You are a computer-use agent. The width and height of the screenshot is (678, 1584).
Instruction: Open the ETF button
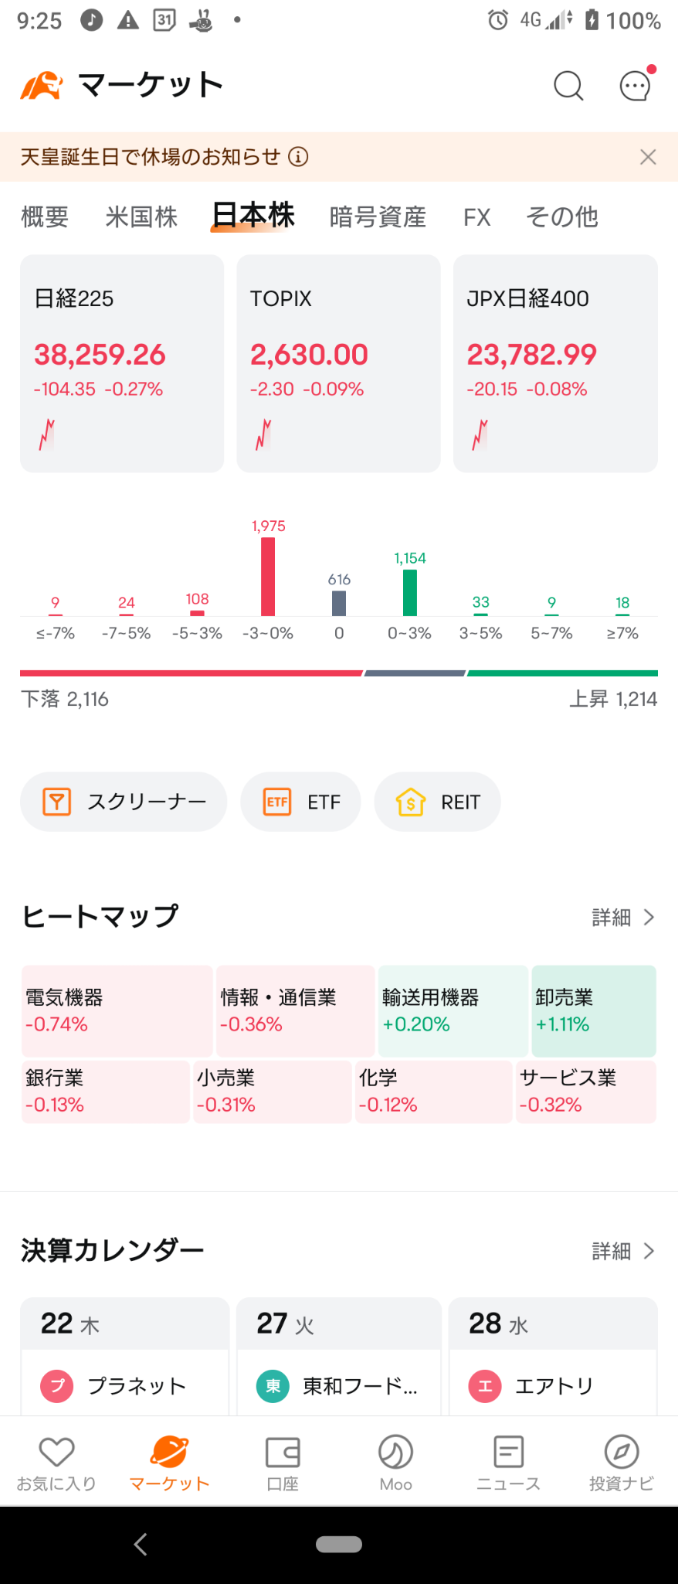point(300,802)
